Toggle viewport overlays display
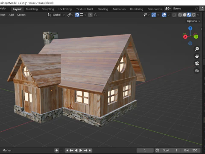205x154 pixels. click(x=164, y=15)
